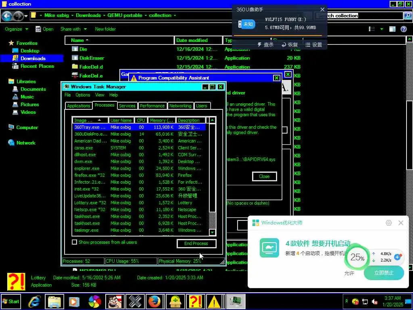
Task: Select the firefox.exe *32 process
Action: click(x=139, y=175)
